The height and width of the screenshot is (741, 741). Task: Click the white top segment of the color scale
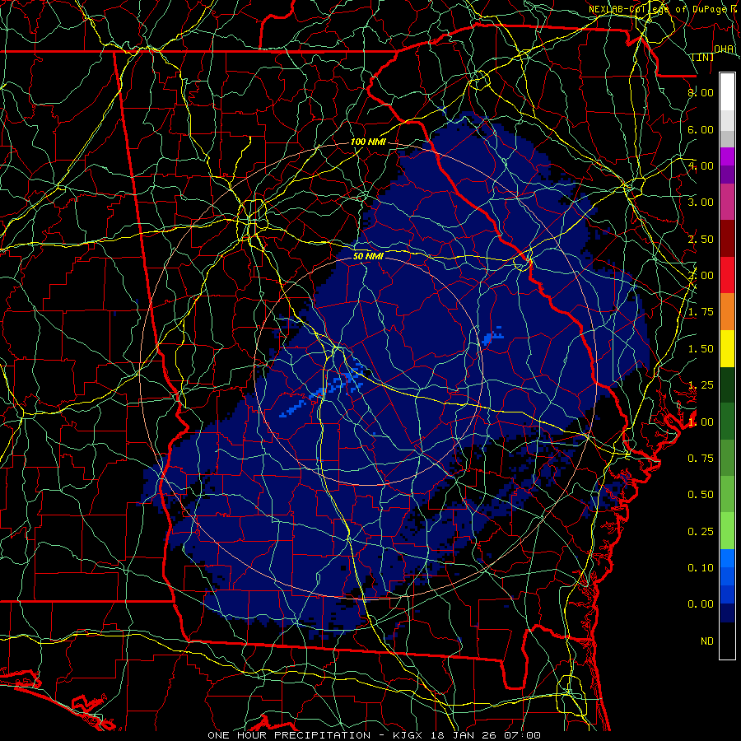pyautogui.click(x=727, y=92)
